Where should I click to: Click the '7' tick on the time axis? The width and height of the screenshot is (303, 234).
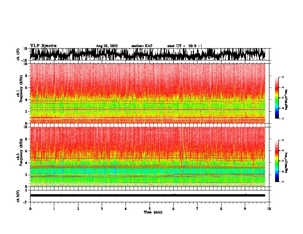pyautogui.click(x=197, y=209)
